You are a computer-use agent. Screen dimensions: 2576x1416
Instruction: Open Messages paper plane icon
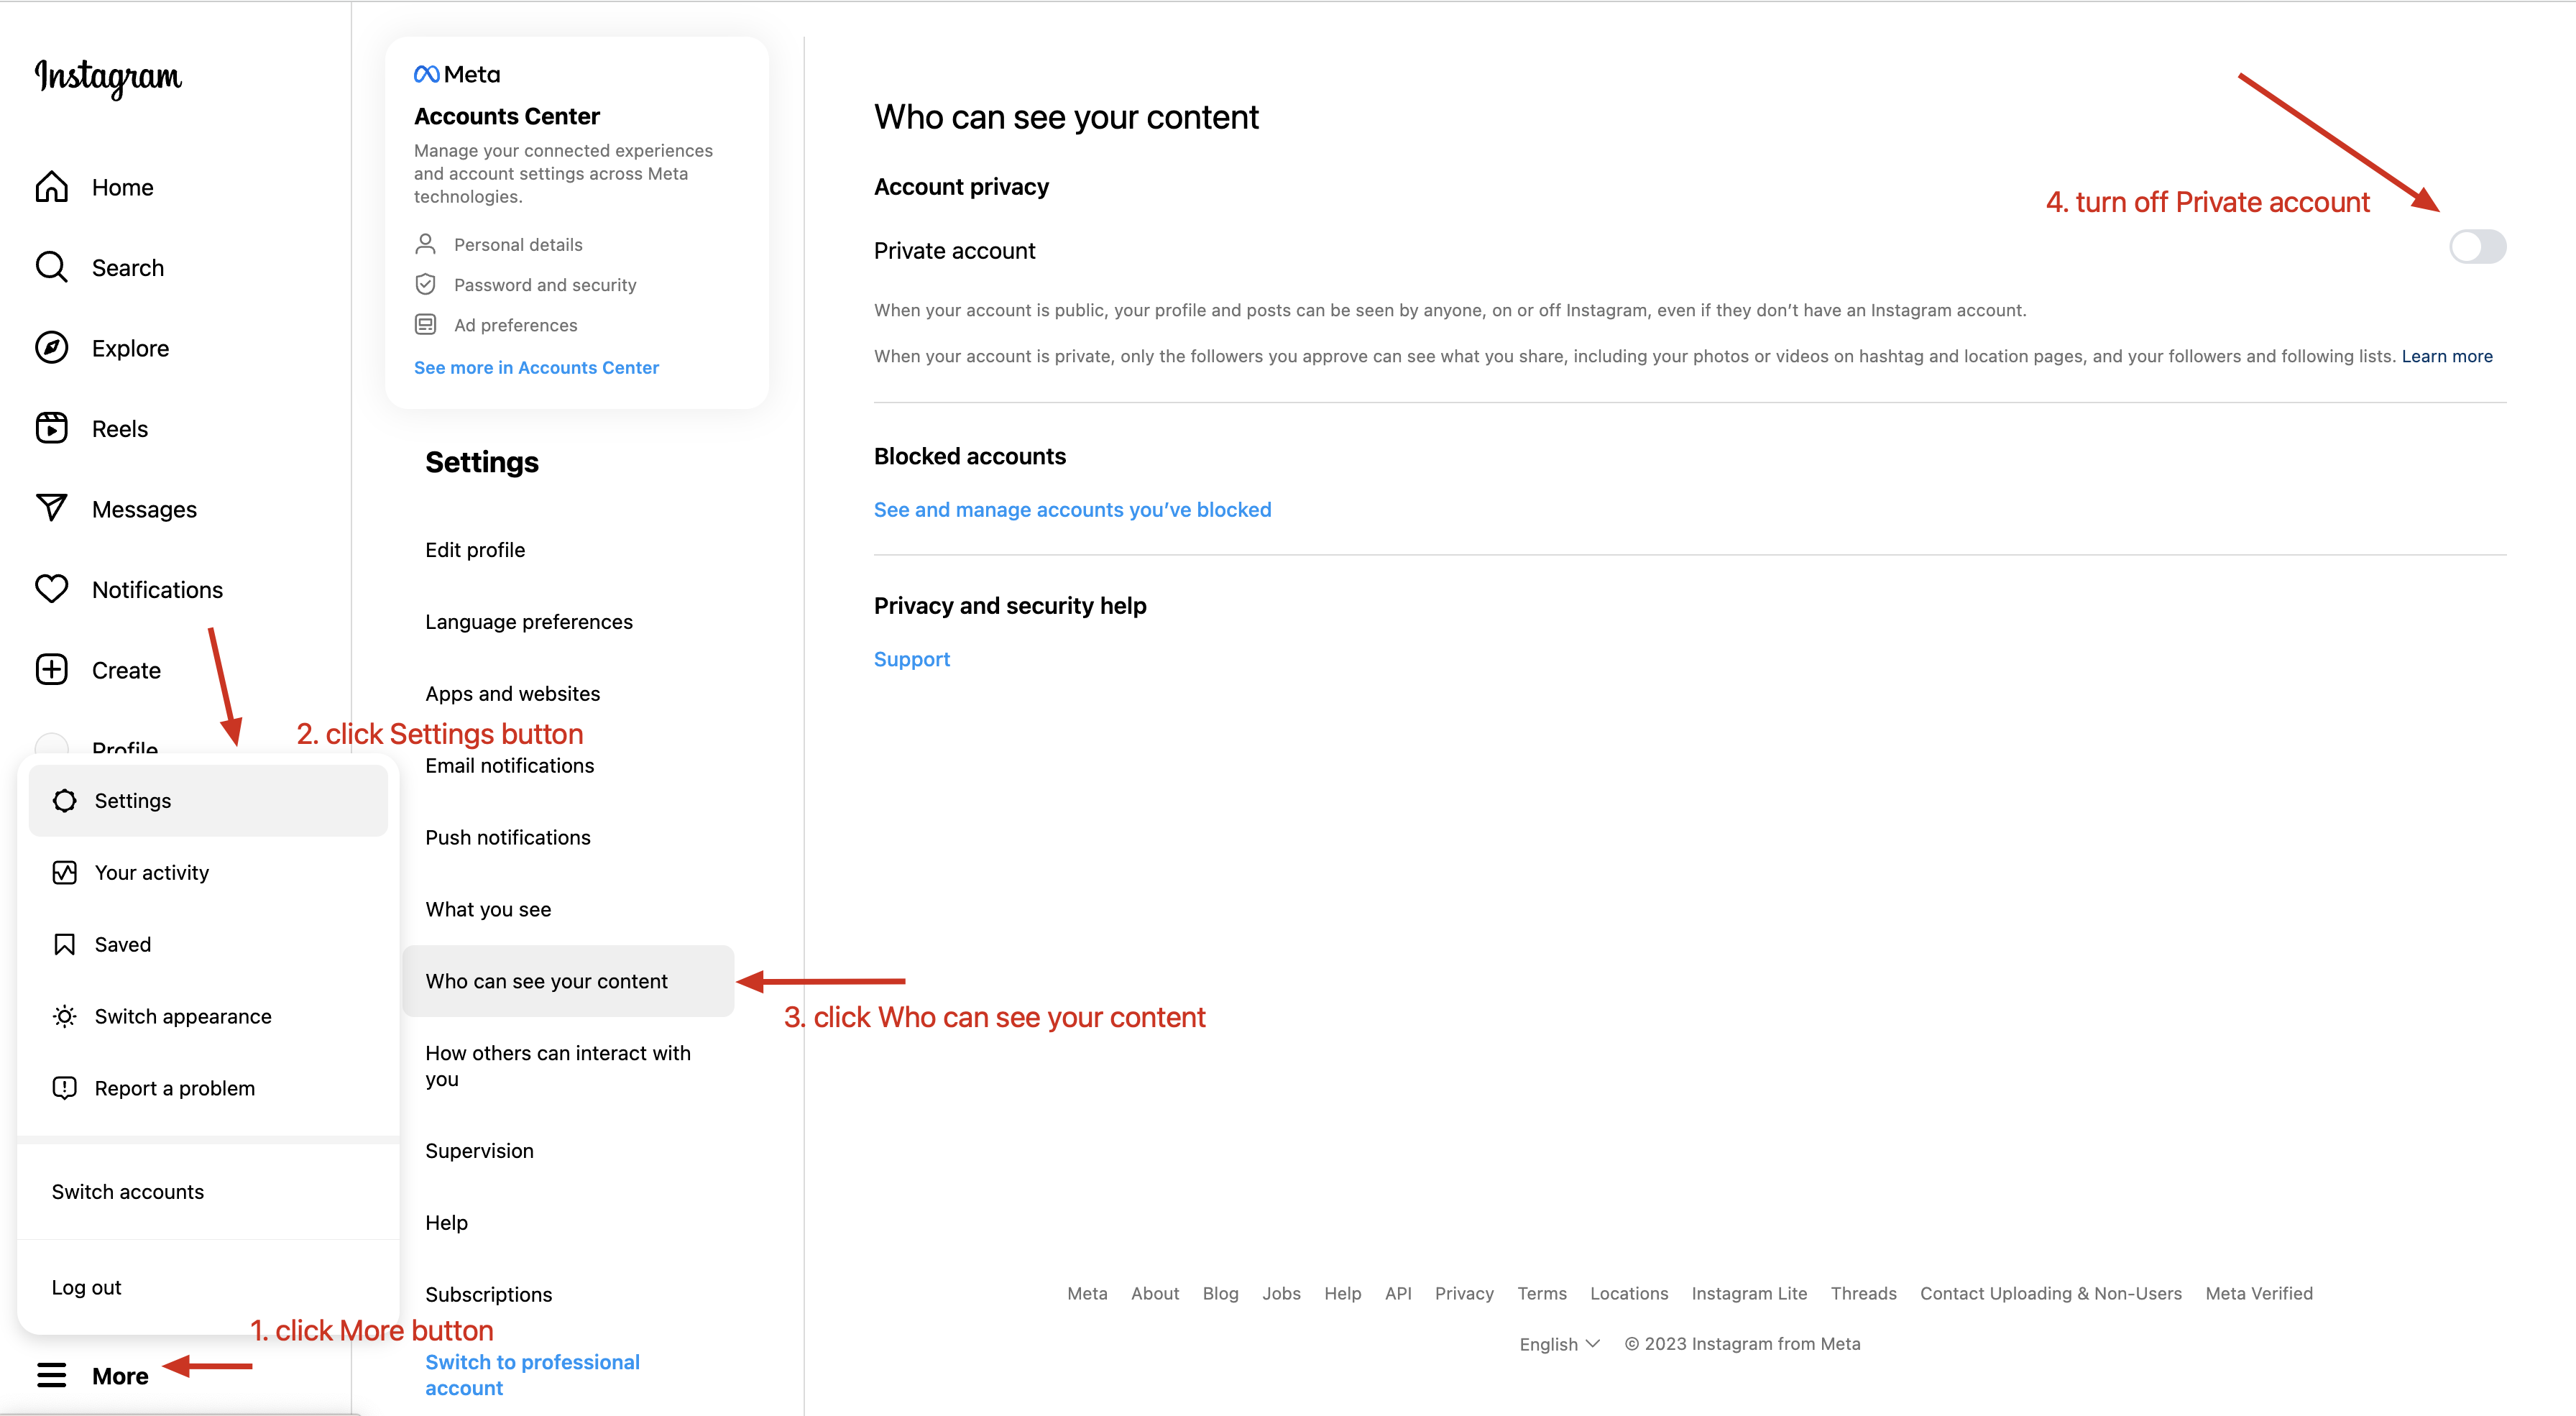coord(51,508)
